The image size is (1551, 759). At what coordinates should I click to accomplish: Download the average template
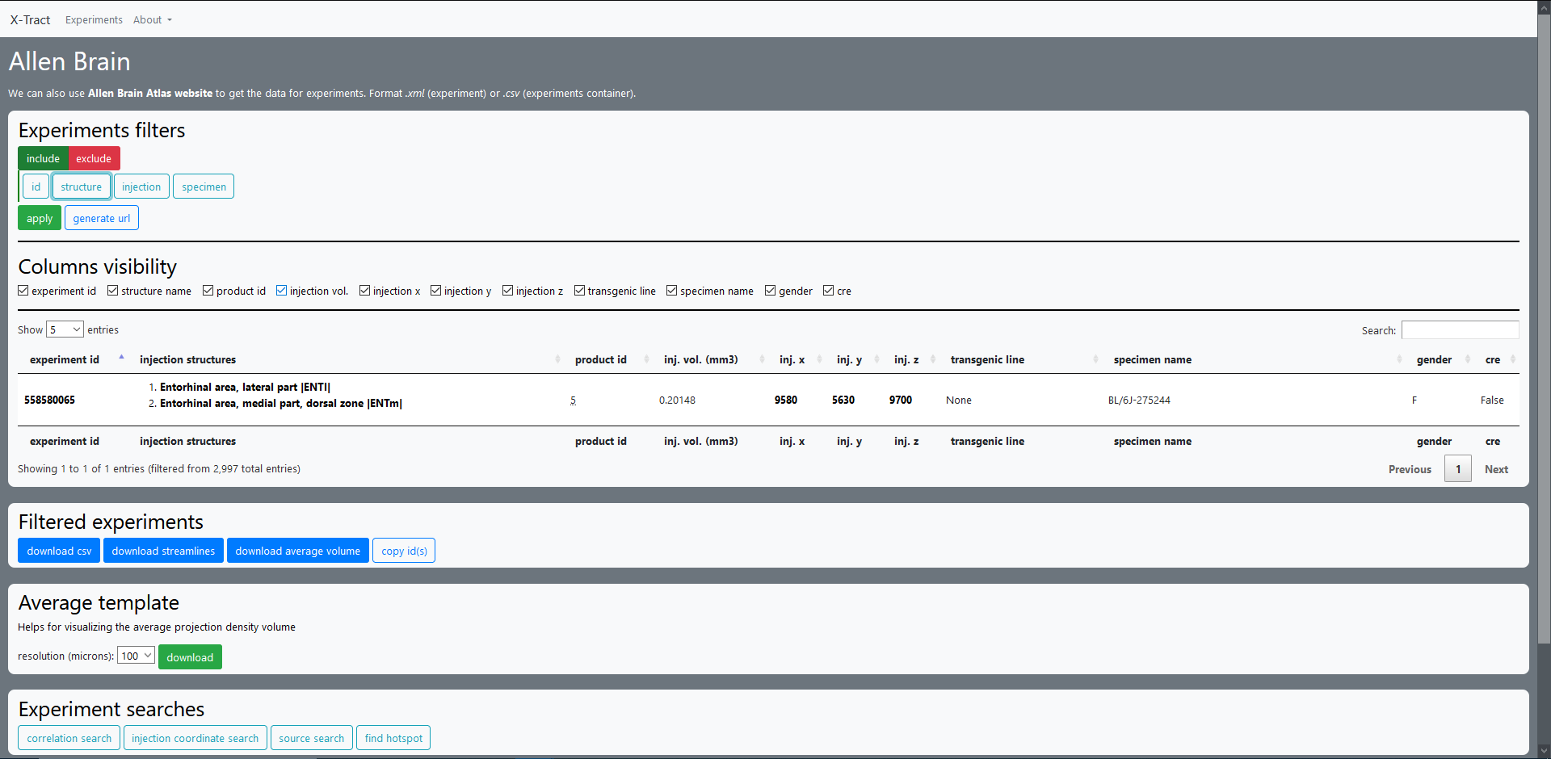coord(190,657)
